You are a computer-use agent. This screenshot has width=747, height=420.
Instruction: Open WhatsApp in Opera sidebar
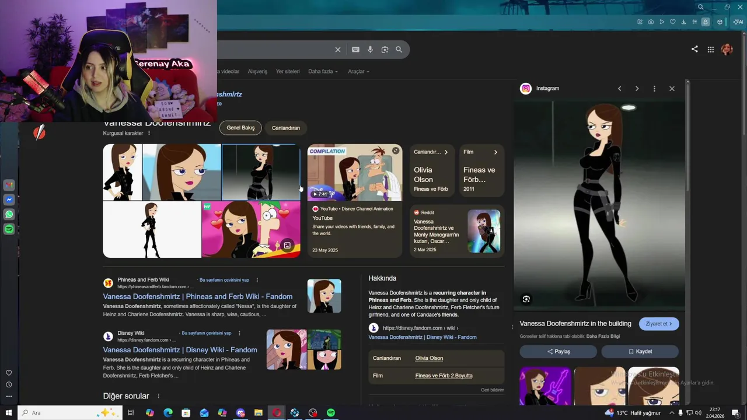[9, 214]
